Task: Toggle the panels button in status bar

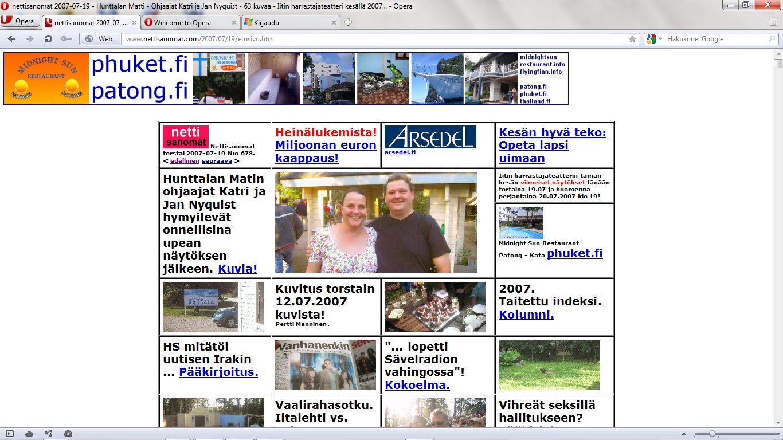Action: point(10,434)
